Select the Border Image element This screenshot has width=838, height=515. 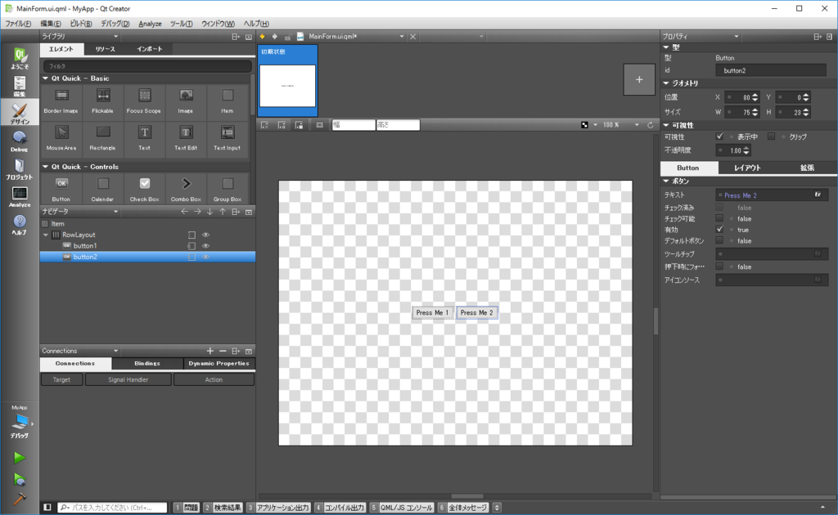(61, 101)
